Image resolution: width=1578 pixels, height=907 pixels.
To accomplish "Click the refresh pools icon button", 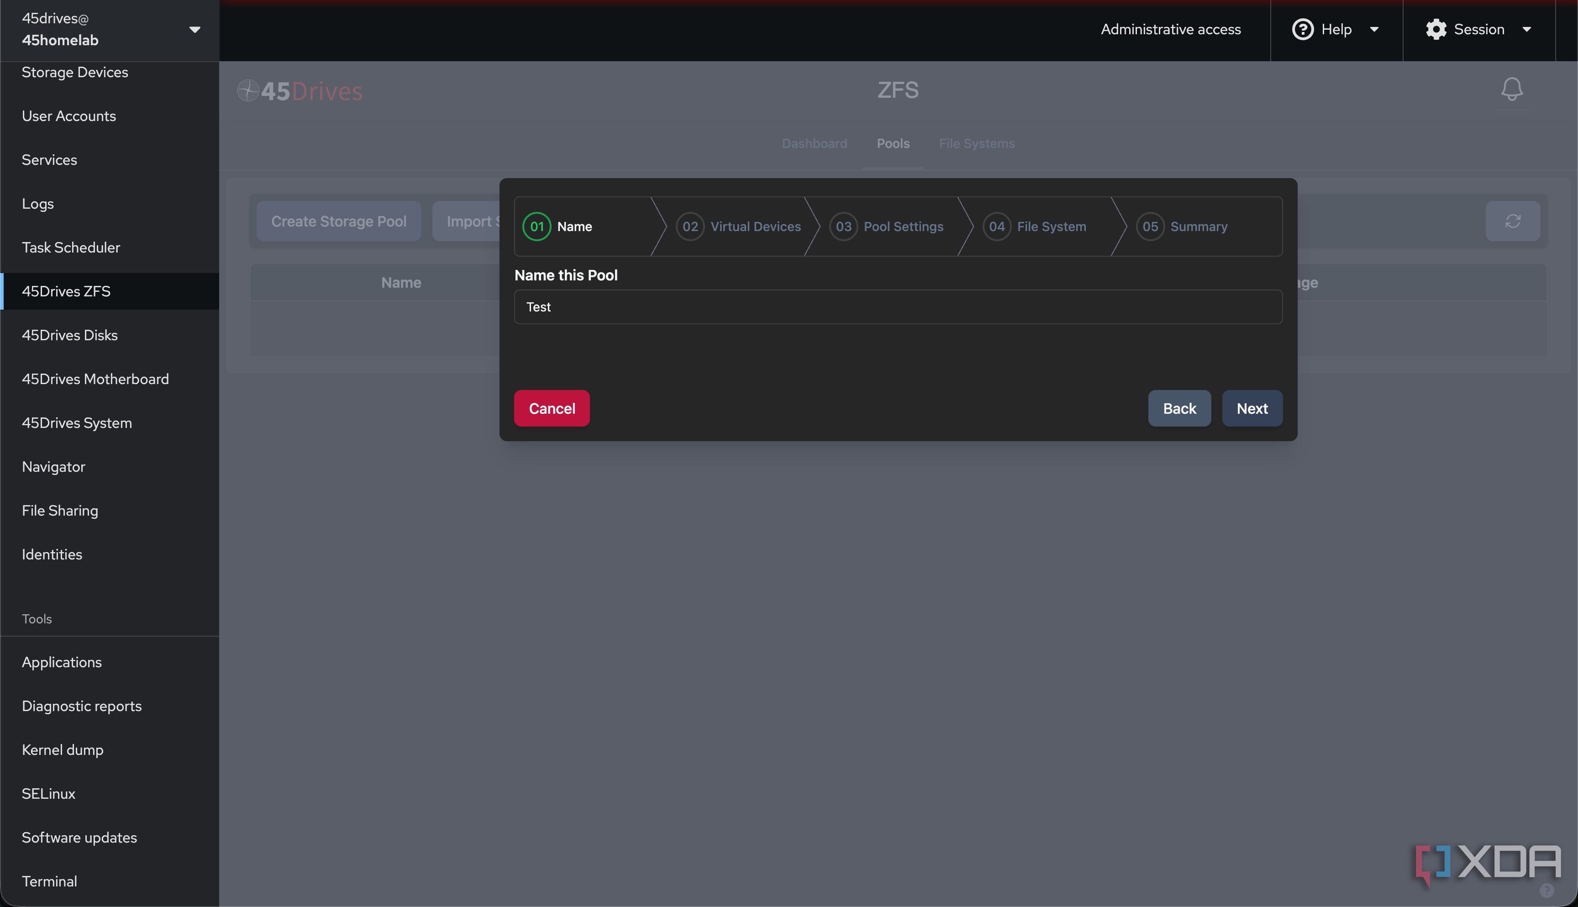I will tap(1513, 221).
